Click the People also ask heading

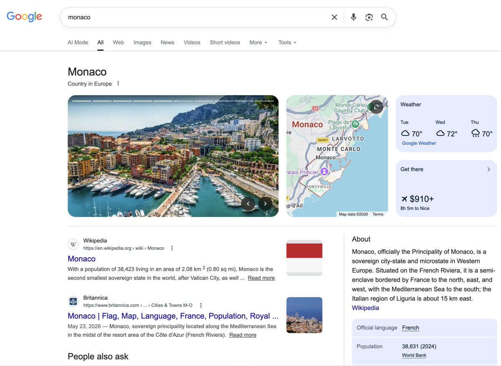tap(98, 356)
